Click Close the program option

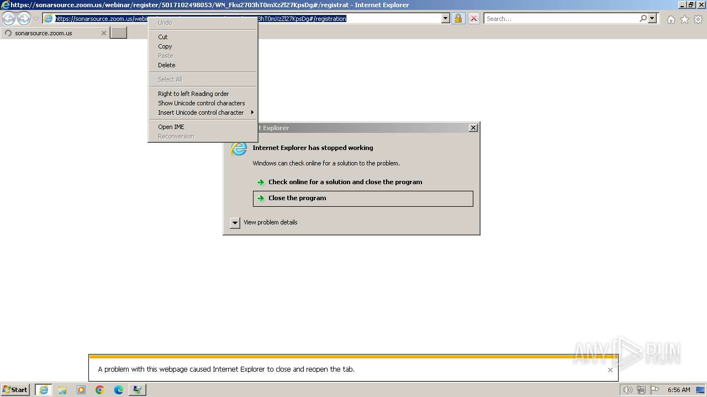[x=363, y=198]
